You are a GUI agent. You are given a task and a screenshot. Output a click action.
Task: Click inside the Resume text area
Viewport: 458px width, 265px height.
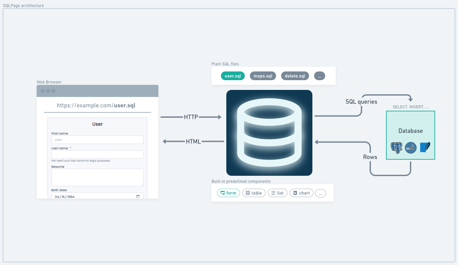(98, 177)
